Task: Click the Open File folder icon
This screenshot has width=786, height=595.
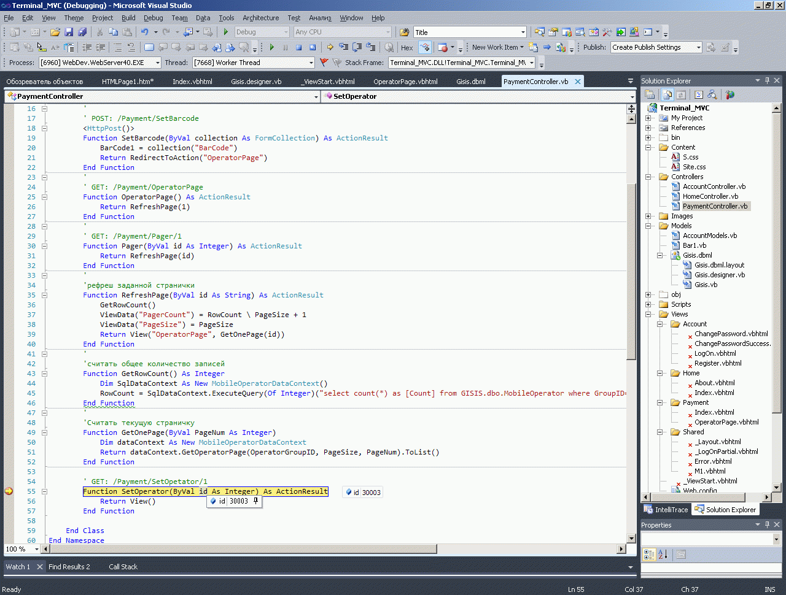Action: click(55, 32)
